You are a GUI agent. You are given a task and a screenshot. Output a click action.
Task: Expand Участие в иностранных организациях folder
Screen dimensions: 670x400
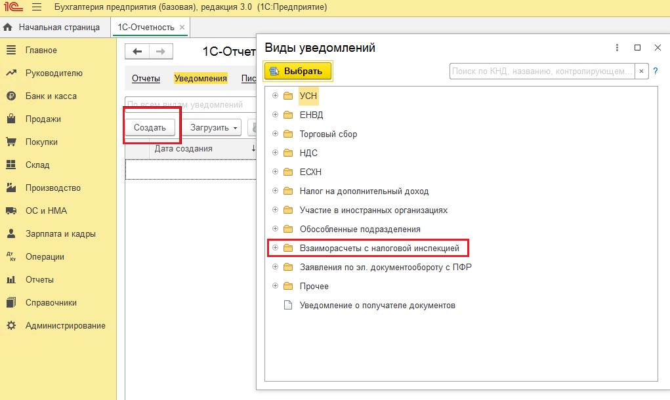[275, 210]
